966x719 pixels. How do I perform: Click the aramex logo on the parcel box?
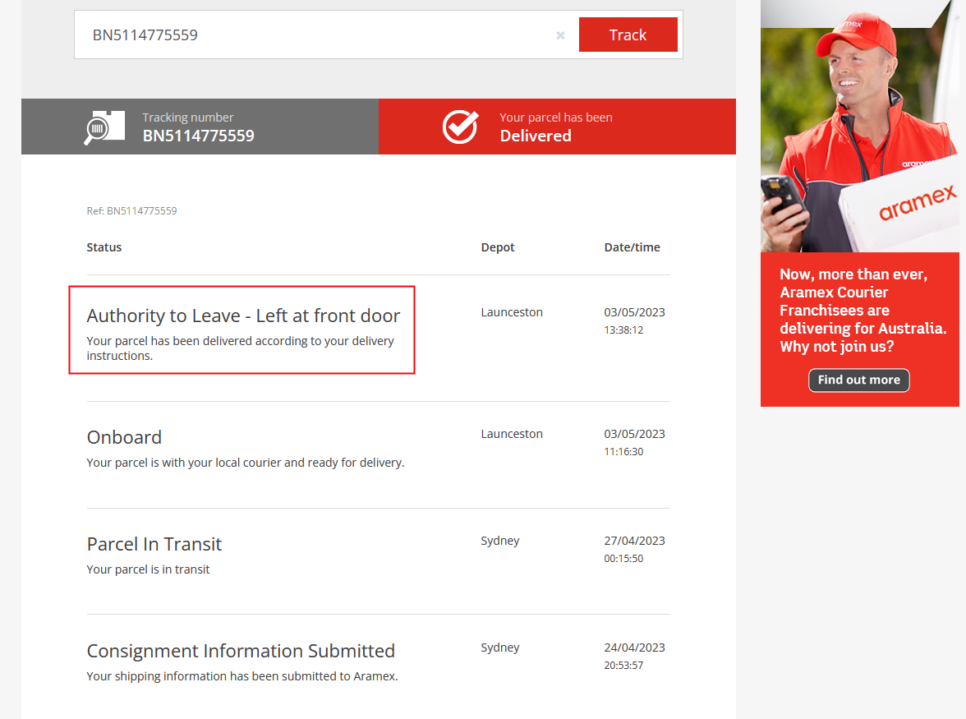tap(917, 203)
